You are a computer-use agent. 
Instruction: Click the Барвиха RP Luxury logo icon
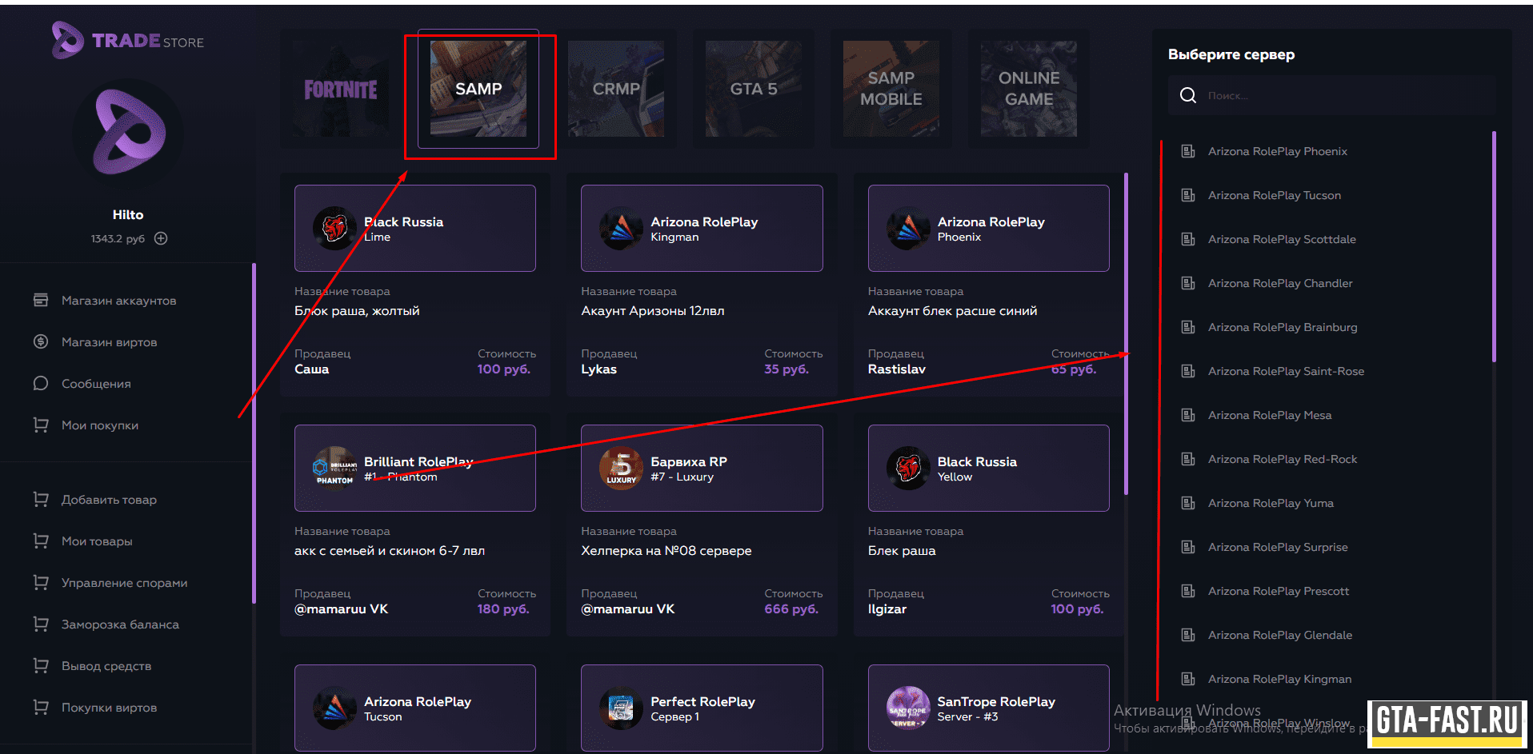pos(621,468)
